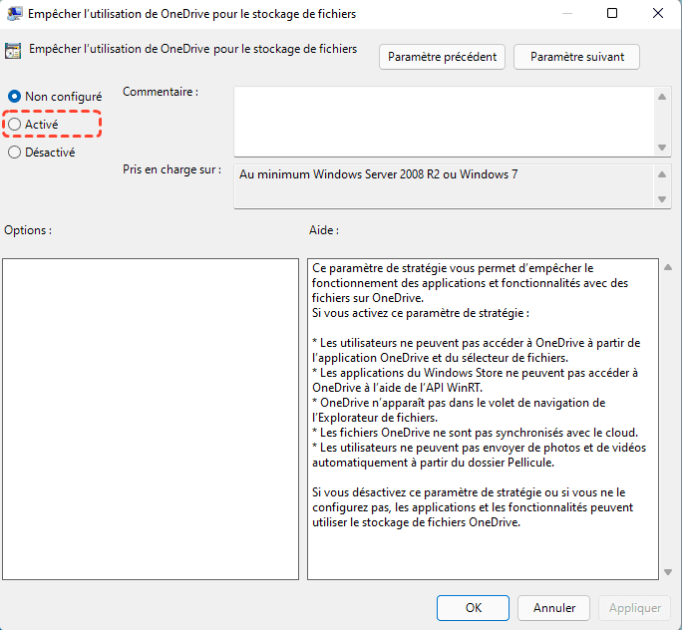This screenshot has height=630, width=682.
Task: Click the Aide panel scroll-up arrow
Action: 668,267
